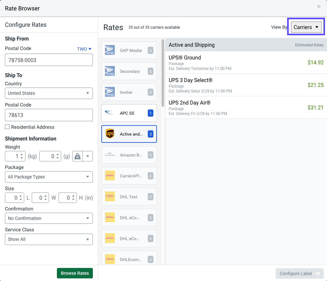Image resolution: width=327 pixels, height=281 pixels.
Task: Select the APC SS carrier card
Action: tap(129, 113)
